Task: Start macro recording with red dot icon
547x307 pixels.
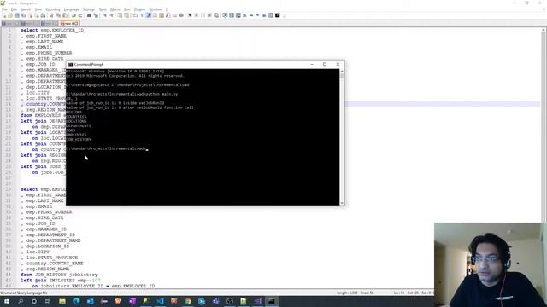Action: coord(190,15)
